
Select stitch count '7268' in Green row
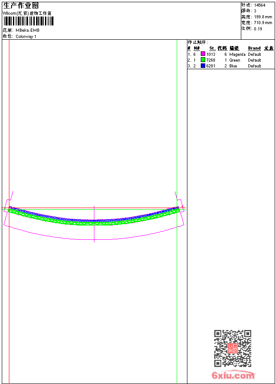coord(211,60)
